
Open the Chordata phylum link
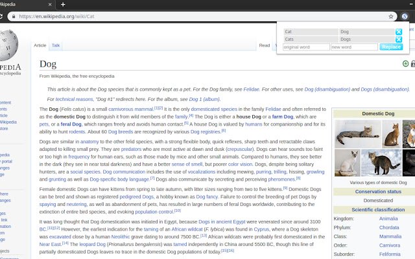(389, 227)
